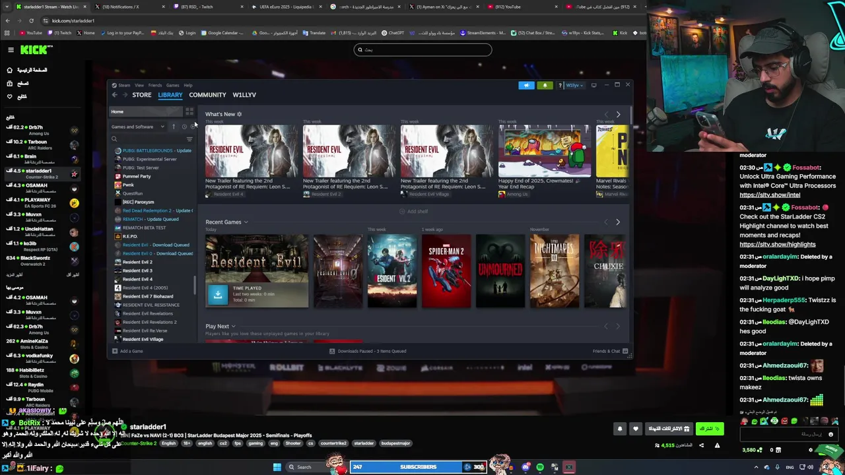Open the Steam menu

point(123,85)
